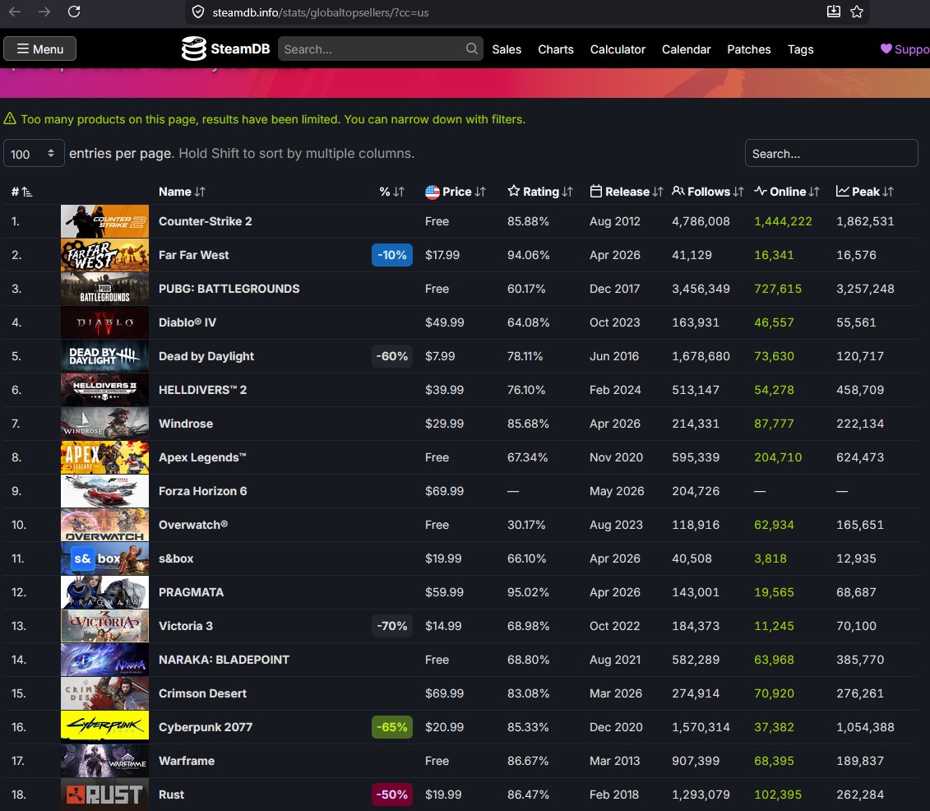Screen dimensions: 930x811
Task: Sort table by Price column
Action: pyautogui.click(x=456, y=192)
